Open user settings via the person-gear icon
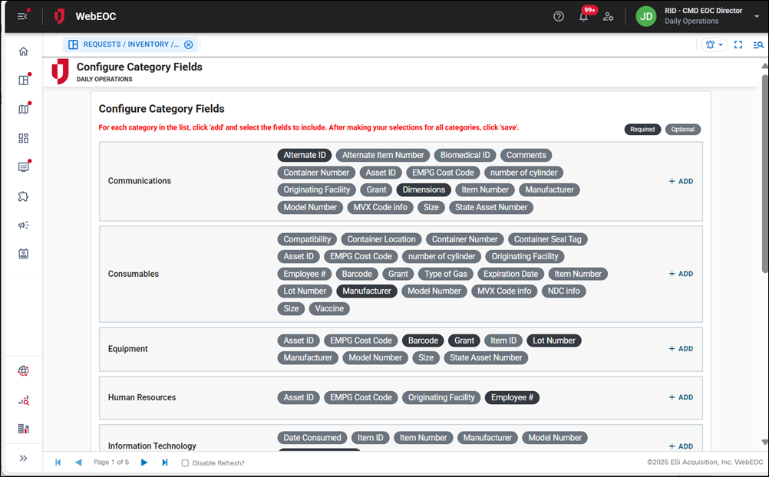This screenshot has width=769, height=477. point(609,15)
